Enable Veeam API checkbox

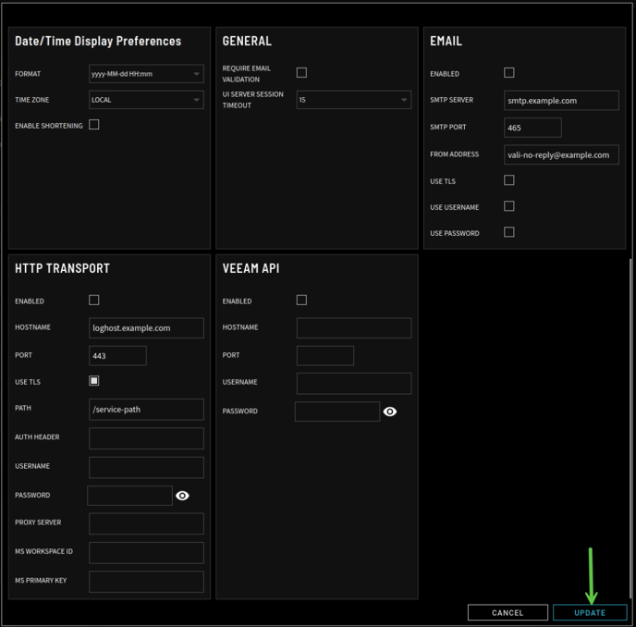point(301,300)
